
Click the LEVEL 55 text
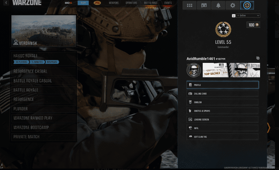pyautogui.click(x=223, y=42)
